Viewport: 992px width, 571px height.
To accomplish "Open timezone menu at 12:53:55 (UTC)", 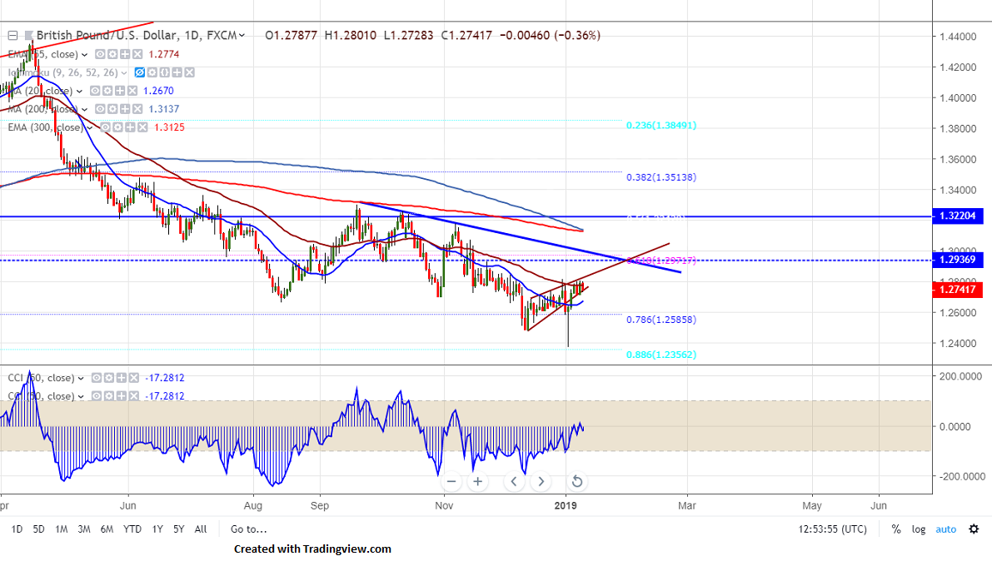I will [x=833, y=529].
